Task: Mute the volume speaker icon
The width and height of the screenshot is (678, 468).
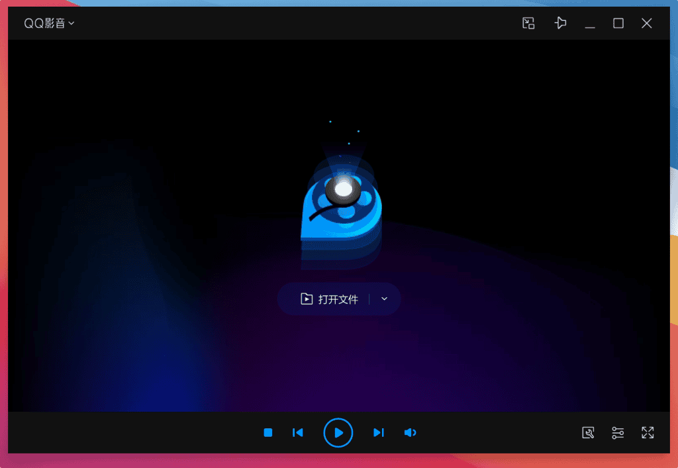Action: 410,432
